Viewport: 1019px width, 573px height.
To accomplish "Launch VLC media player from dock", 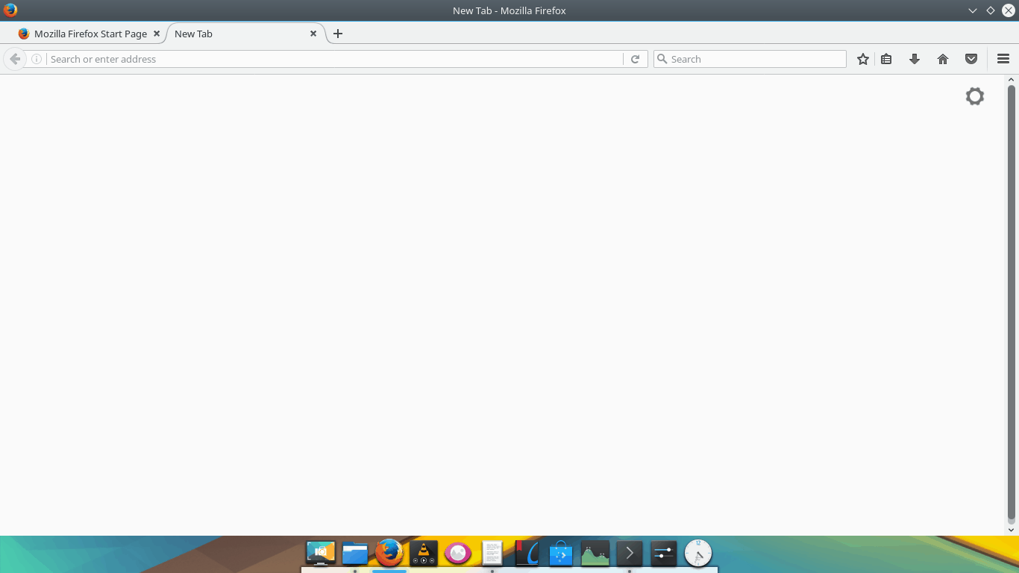I will pyautogui.click(x=424, y=554).
